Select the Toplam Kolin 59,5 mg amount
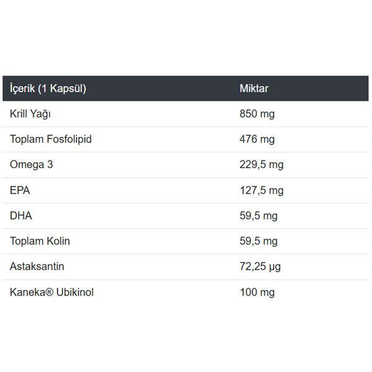The width and height of the screenshot is (372, 372). click(259, 241)
